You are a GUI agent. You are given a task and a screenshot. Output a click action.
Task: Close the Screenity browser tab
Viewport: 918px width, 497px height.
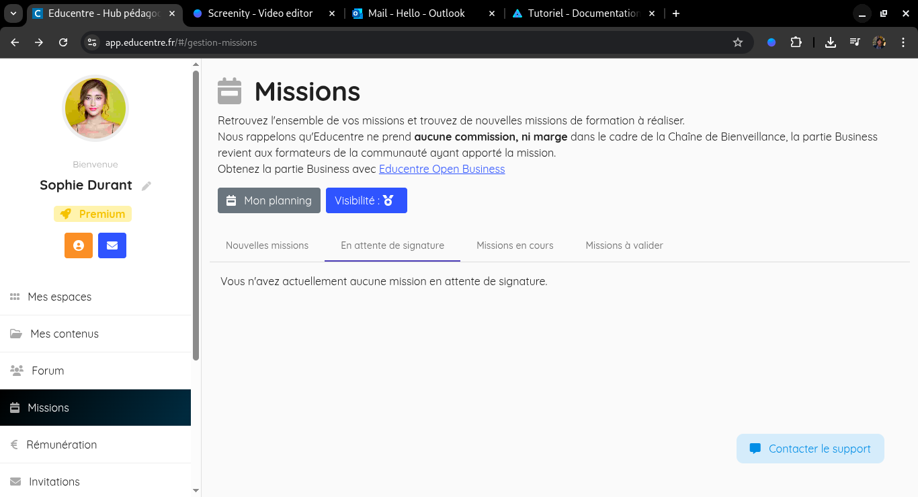[332, 13]
